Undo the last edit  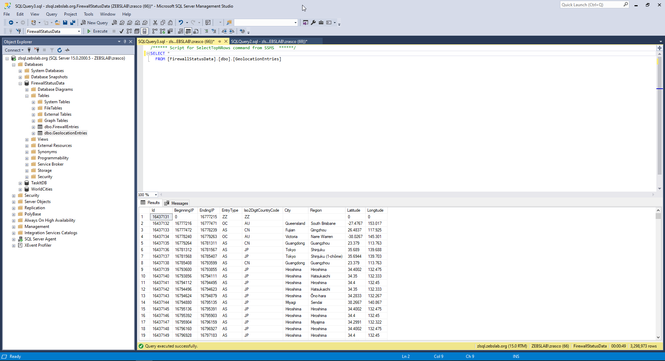181,23
